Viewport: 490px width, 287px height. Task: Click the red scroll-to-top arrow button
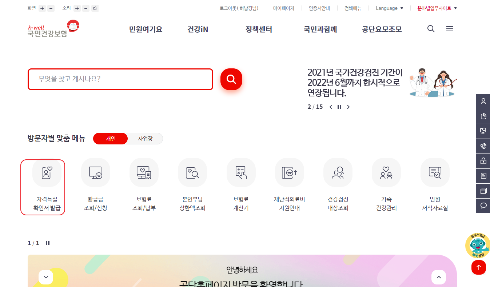click(x=478, y=267)
